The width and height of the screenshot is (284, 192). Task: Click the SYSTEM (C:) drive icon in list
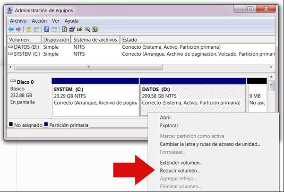11,53
